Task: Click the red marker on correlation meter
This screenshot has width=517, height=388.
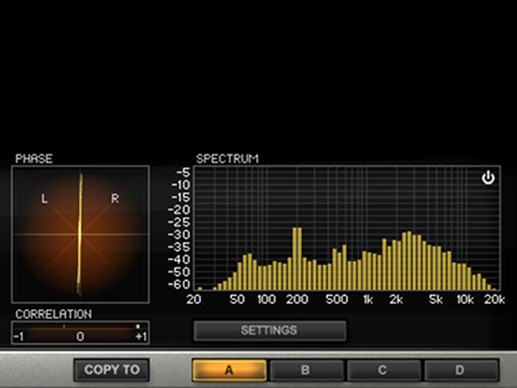Action: click(x=64, y=327)
